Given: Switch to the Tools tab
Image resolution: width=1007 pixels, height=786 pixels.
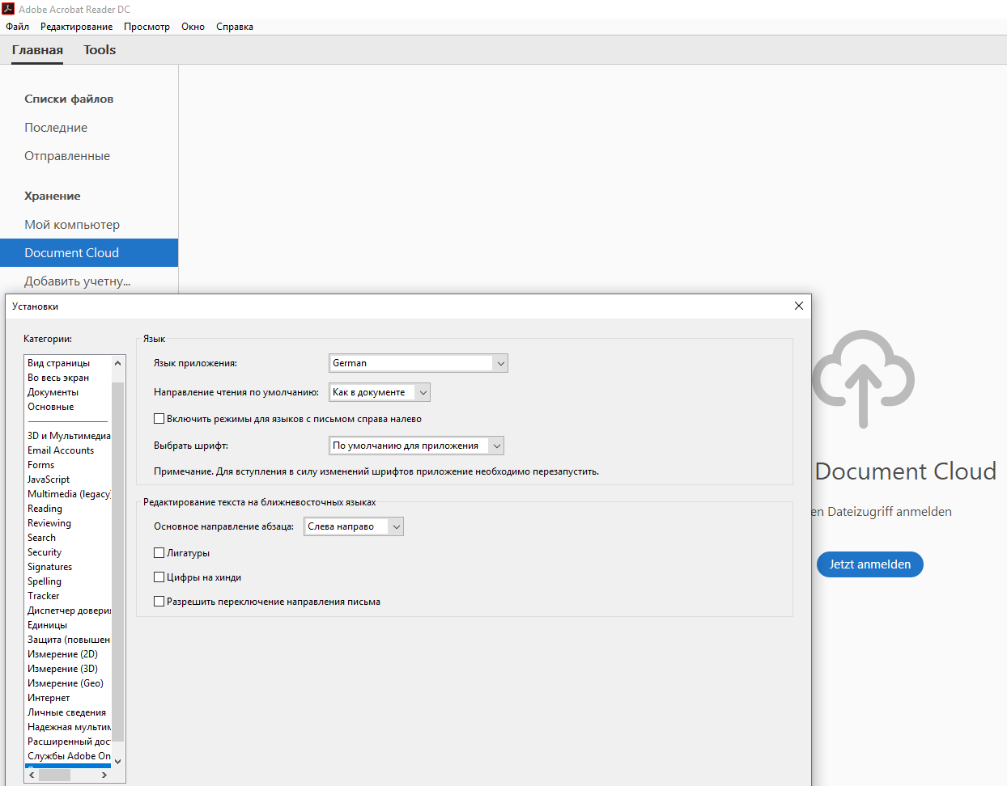Looking at the screenshot, I should tap(100, 50).
